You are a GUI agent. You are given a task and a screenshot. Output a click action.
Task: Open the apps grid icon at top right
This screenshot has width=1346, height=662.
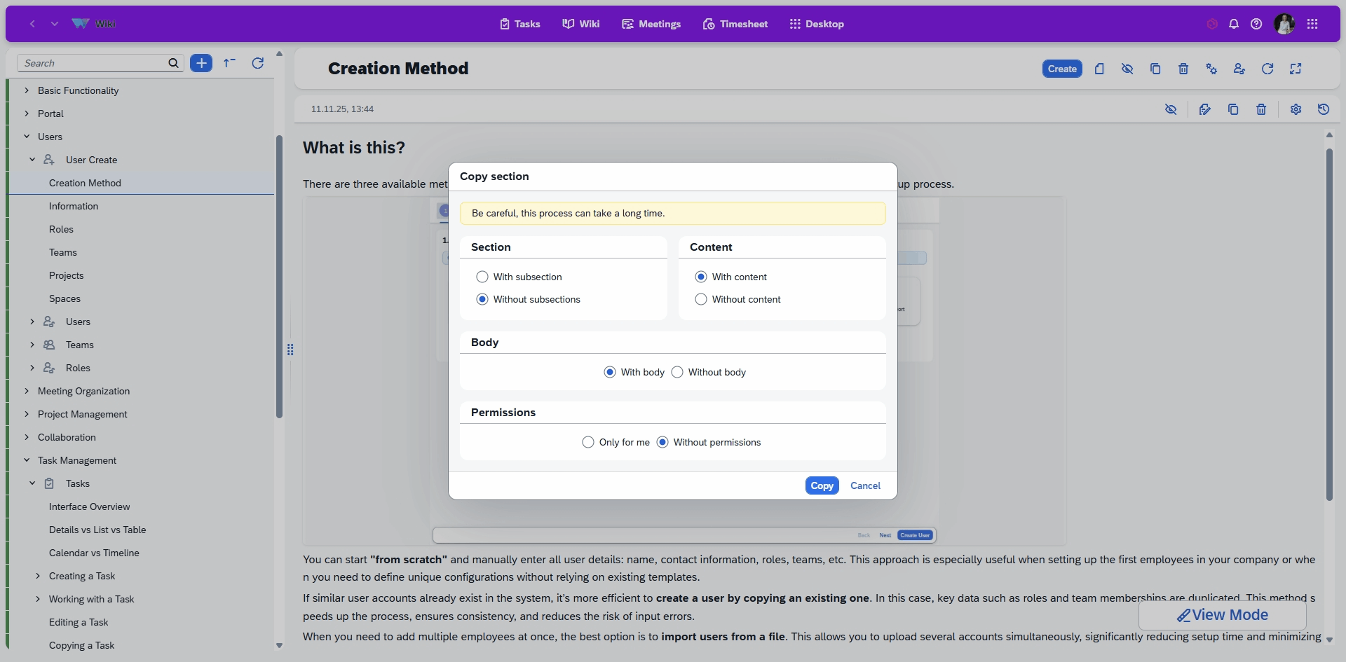1312,24
